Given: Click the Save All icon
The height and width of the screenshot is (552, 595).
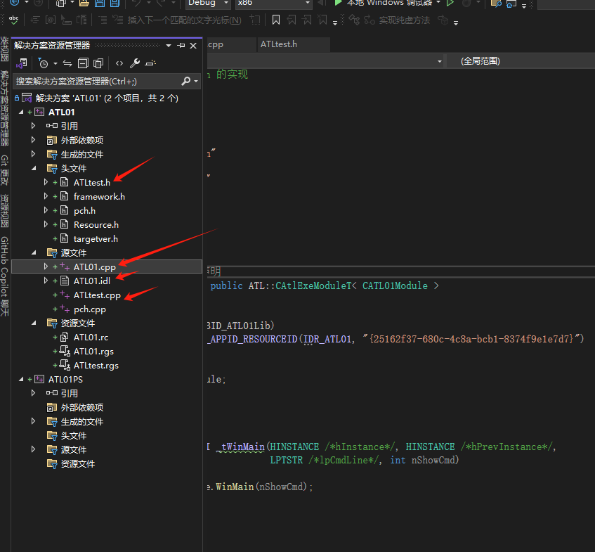Looking at the screenshot, I should pyautogui.click(x=115, y=4).
